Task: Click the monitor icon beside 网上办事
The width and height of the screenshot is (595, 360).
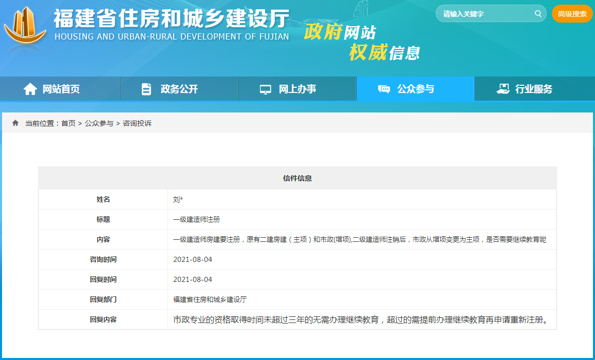Action: [265, 88]
